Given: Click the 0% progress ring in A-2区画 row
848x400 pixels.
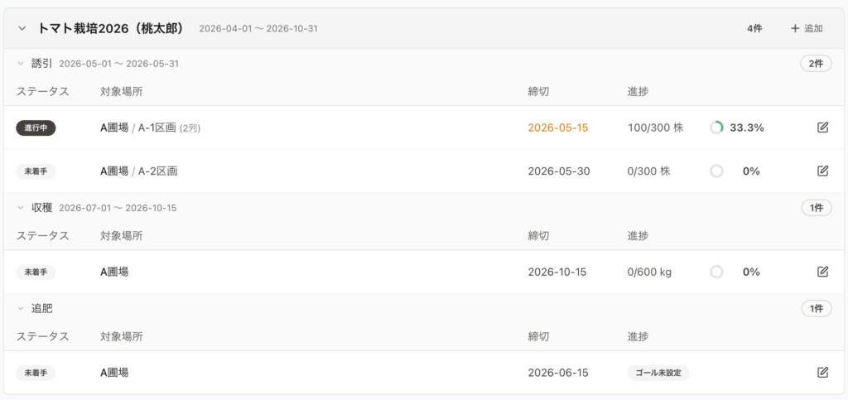Looking at the screenshot, I should coord(716,171).
